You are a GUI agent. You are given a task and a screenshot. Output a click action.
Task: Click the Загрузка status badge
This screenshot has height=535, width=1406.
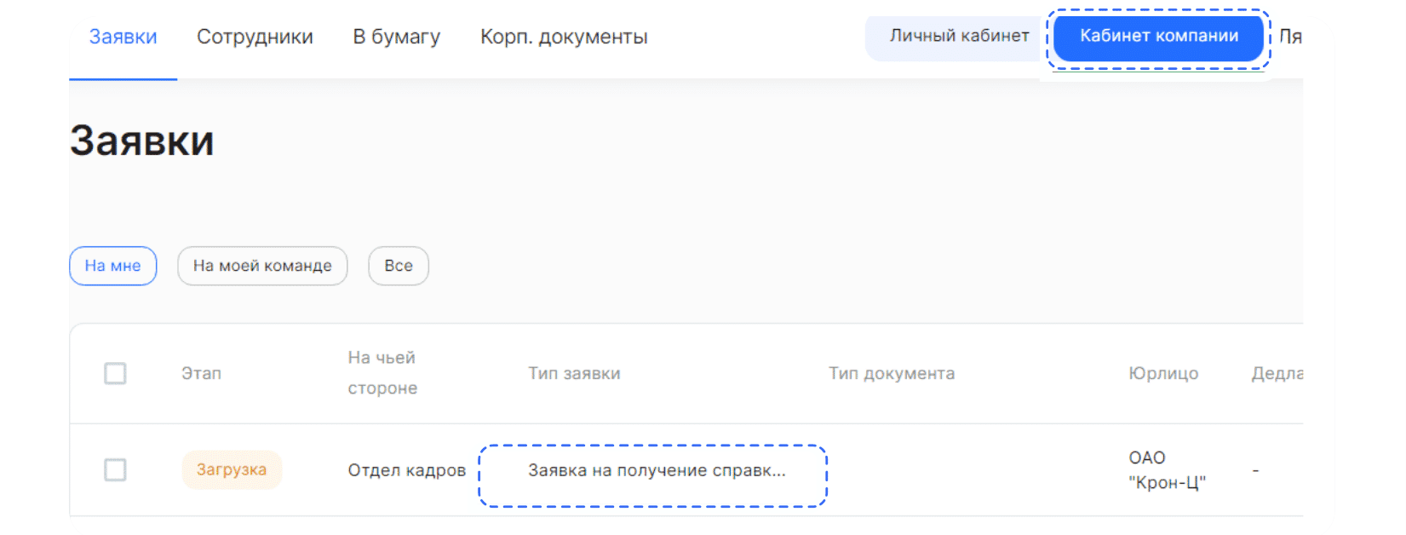click(x=232, y=470)
